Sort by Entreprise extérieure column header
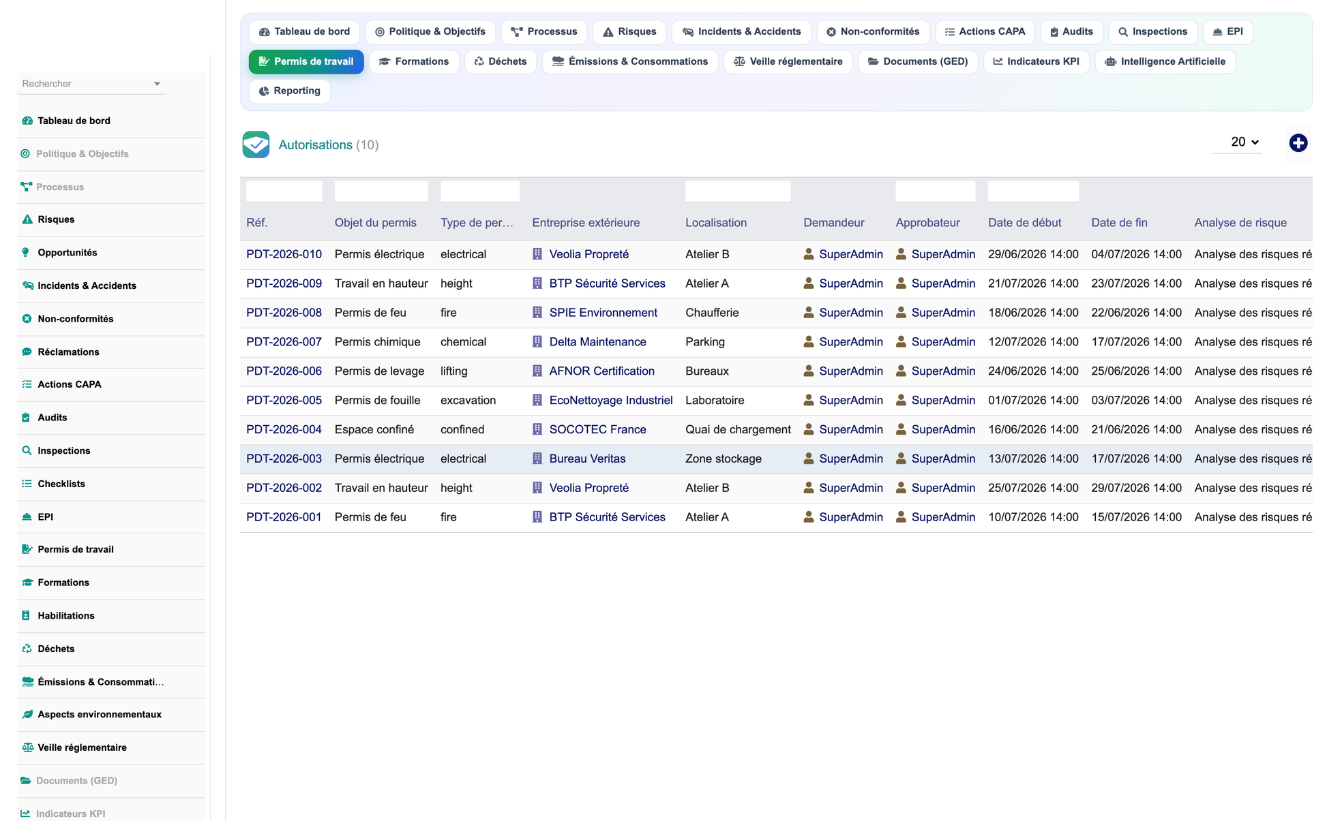Viewport: 1327px width, 821px height. point(586,223)
